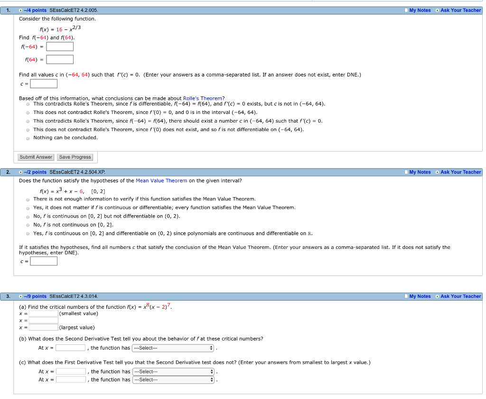Screen dimensions: 486x399
Task: Select 'every function satisfies the Mean Value Theorem' option
Action: (x=28, y=208)
